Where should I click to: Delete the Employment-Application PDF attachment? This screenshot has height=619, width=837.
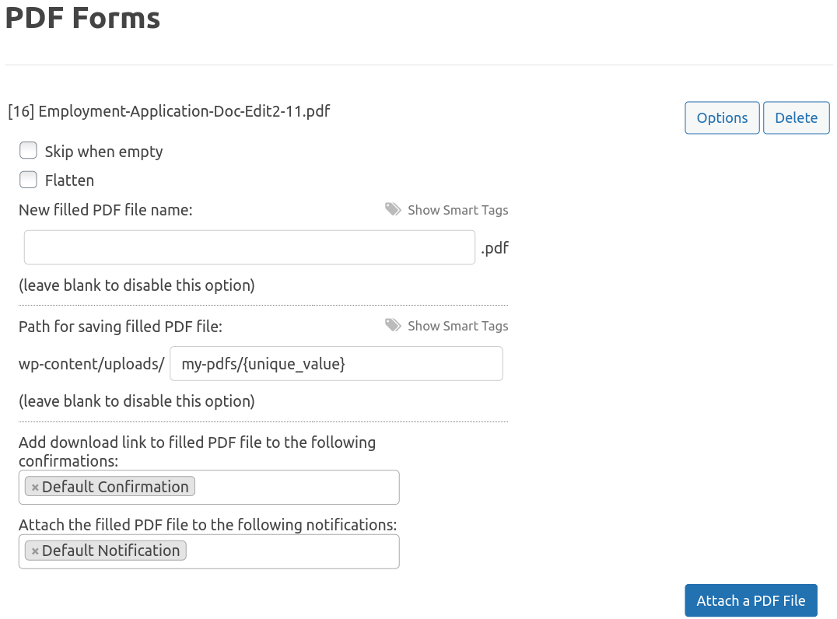796,118
